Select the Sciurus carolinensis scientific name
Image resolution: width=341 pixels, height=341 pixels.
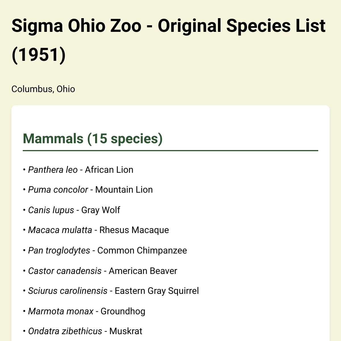pyautogui.click(x=68, y=291)
